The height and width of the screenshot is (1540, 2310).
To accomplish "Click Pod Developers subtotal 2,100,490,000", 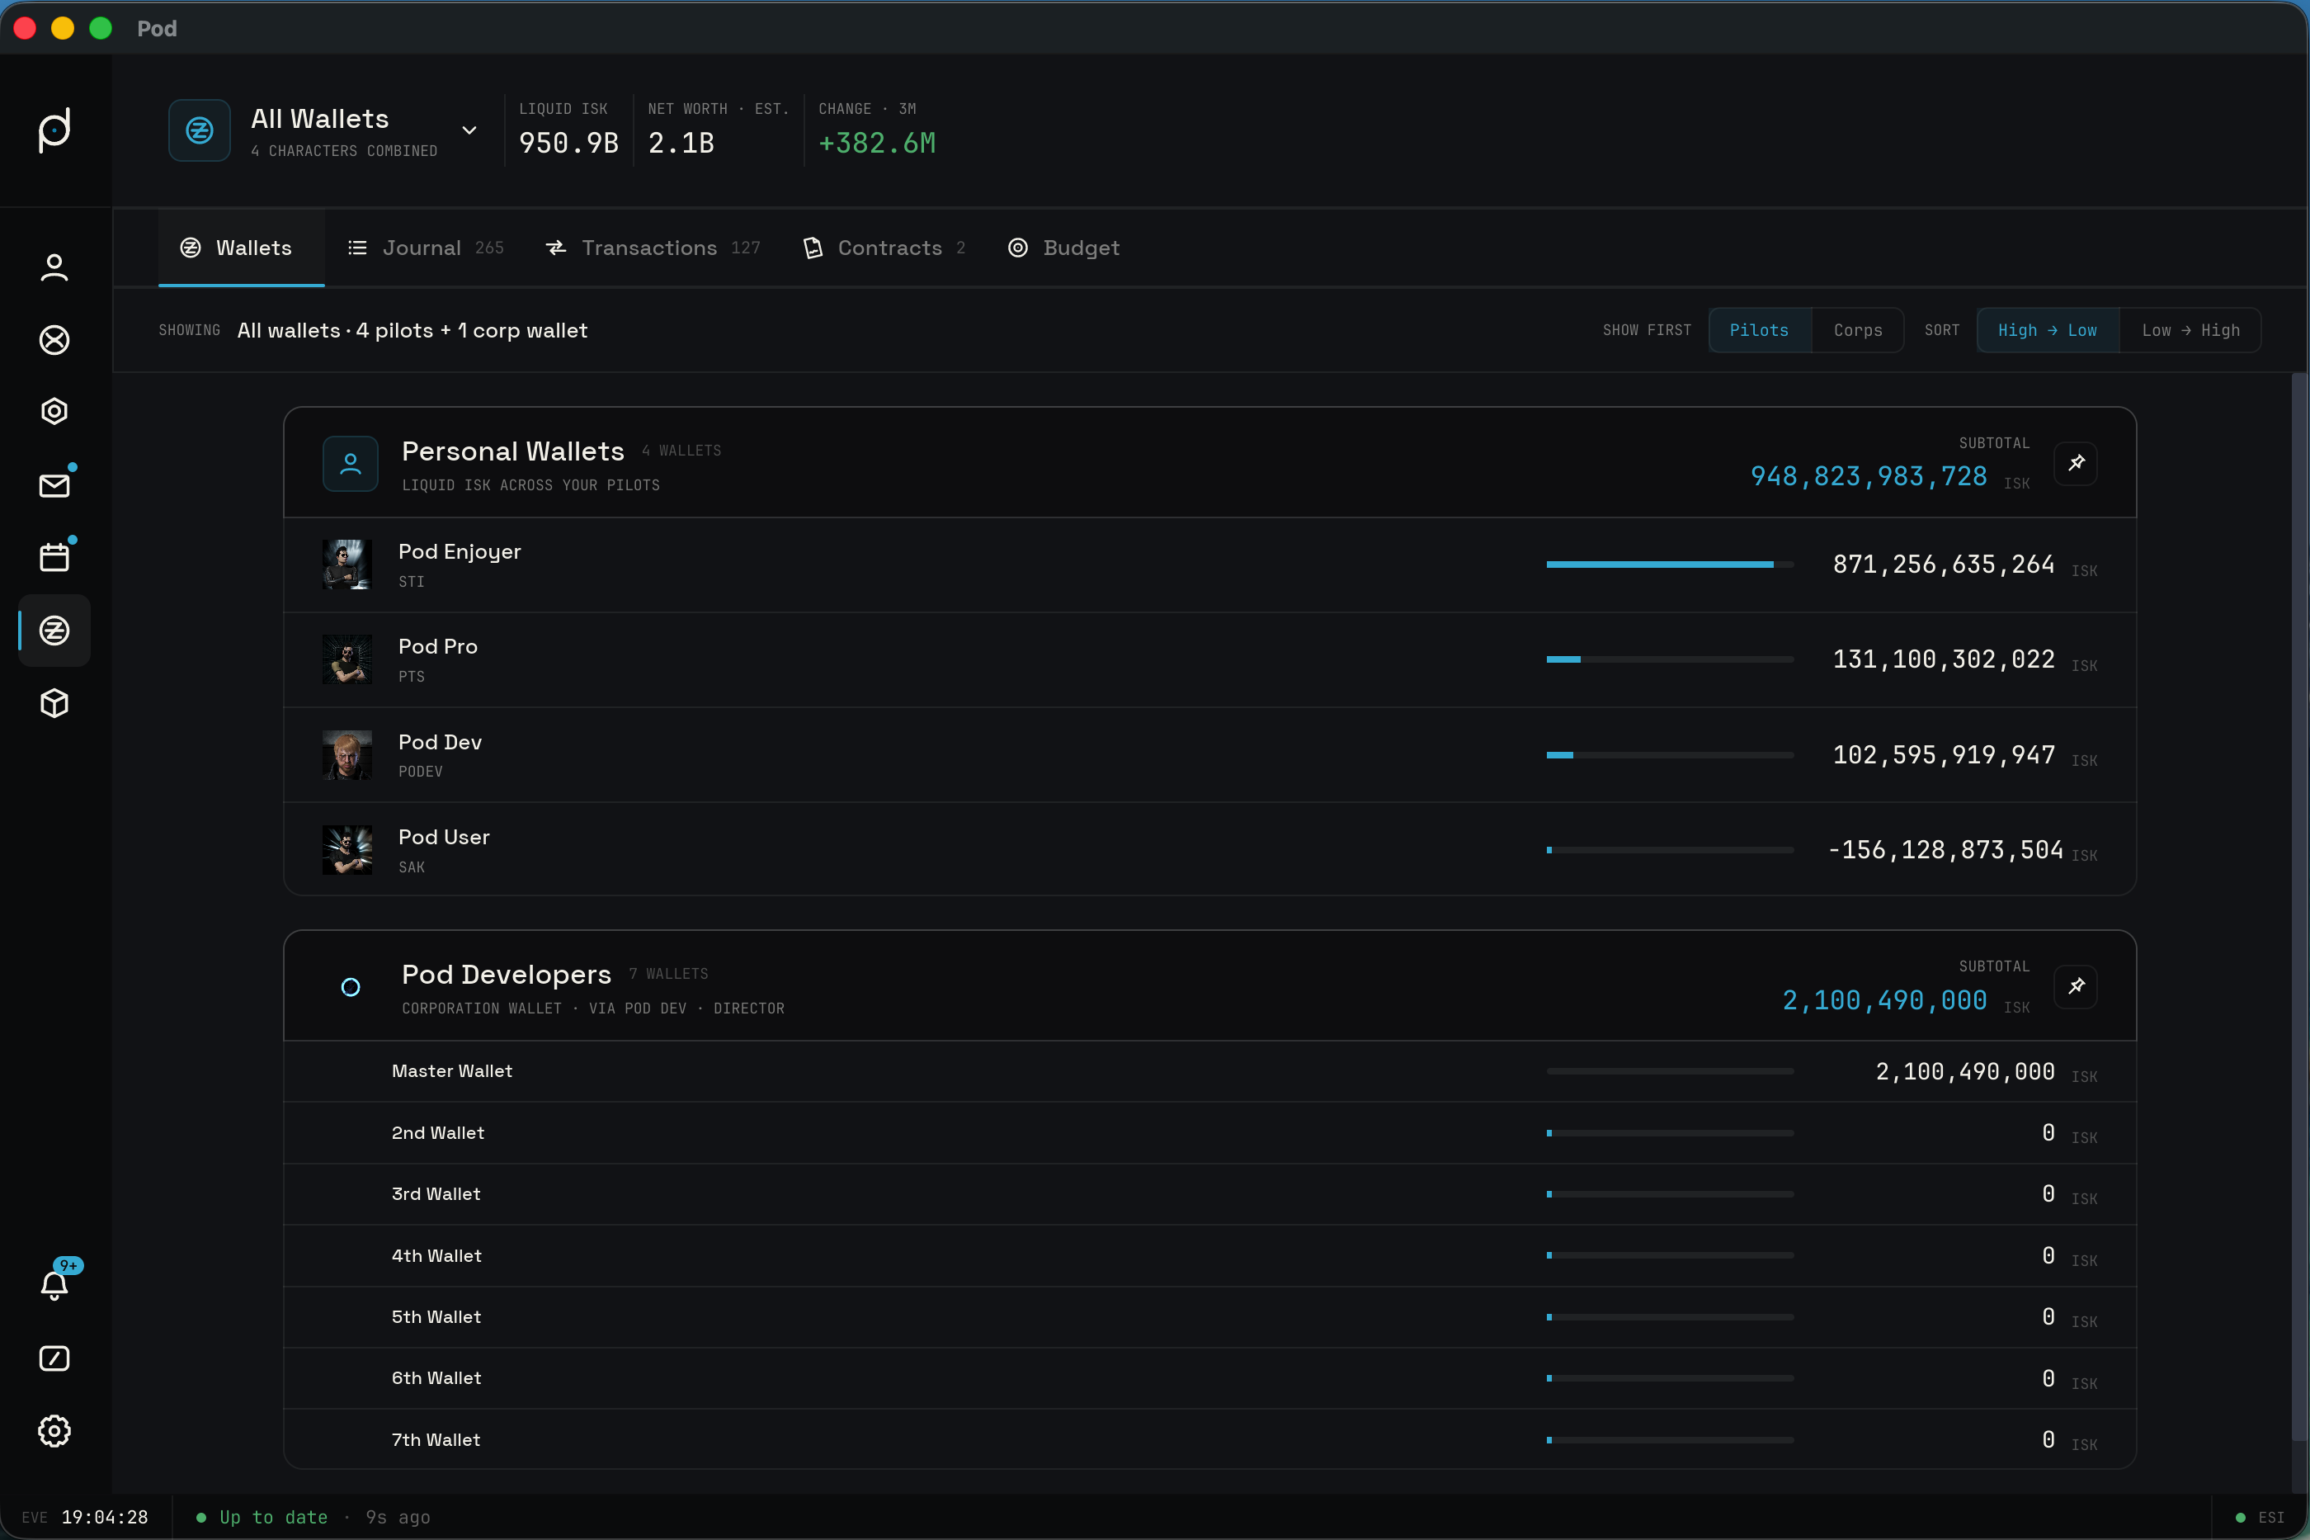I will point(1885,999).
